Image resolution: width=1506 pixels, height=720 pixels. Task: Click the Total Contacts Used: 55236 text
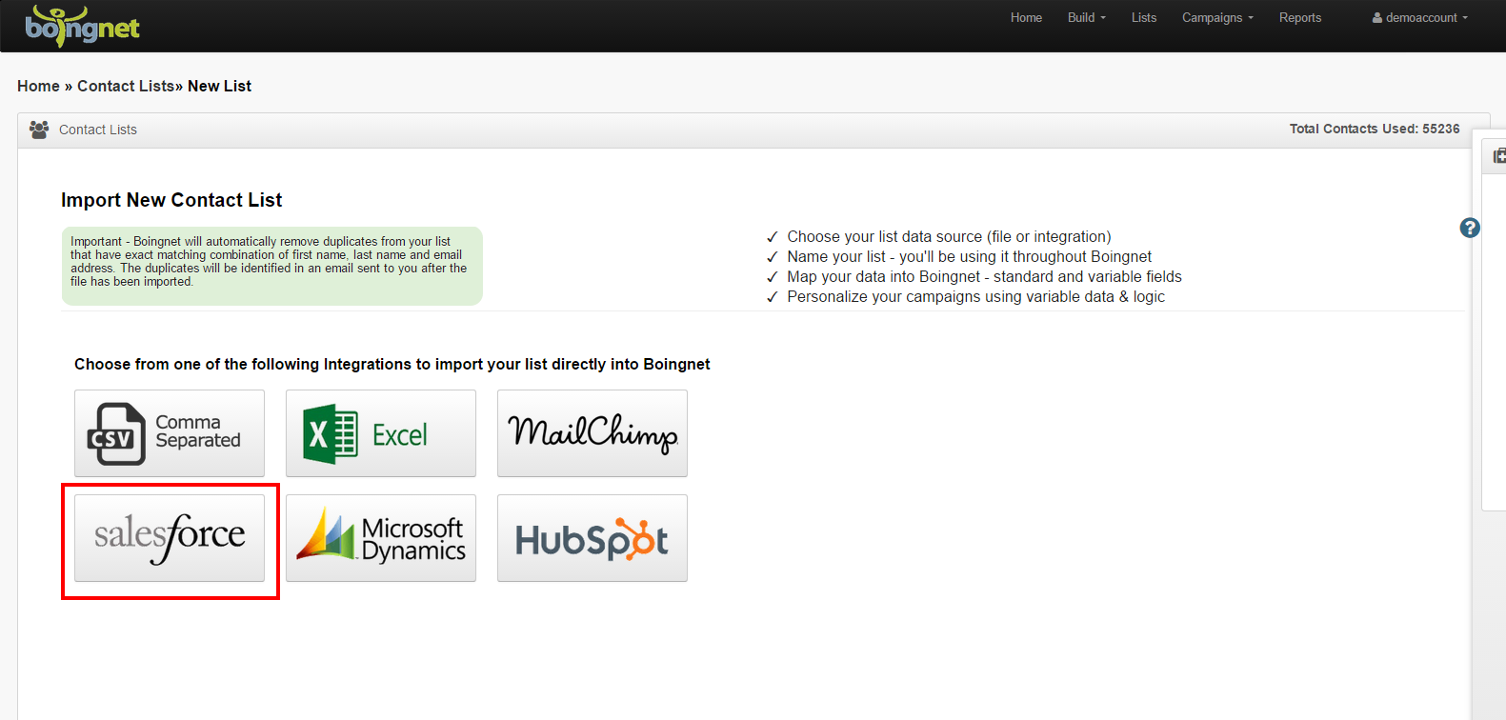tap(1375, 129)
